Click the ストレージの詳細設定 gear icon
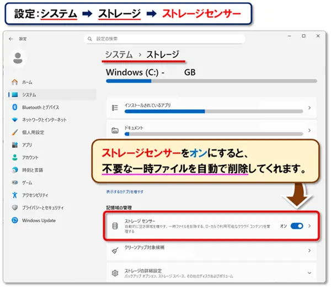331x288 pixels. (x=115, y=273)
